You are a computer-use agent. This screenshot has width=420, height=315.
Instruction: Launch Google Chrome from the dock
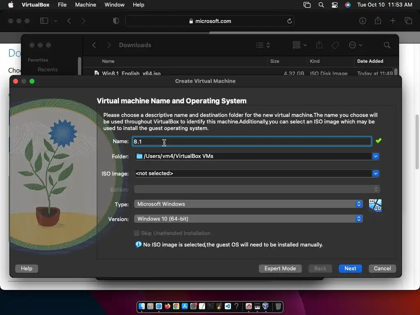click(x=176, y=306)
